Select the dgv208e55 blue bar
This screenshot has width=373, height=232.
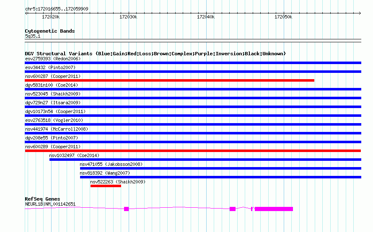[193, 142]
